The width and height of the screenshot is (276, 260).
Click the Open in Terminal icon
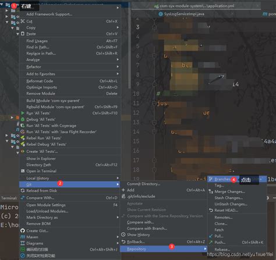(x=23, y=171)
